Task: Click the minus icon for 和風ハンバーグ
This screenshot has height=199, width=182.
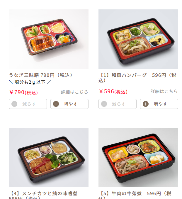Action: pos(104,104)
